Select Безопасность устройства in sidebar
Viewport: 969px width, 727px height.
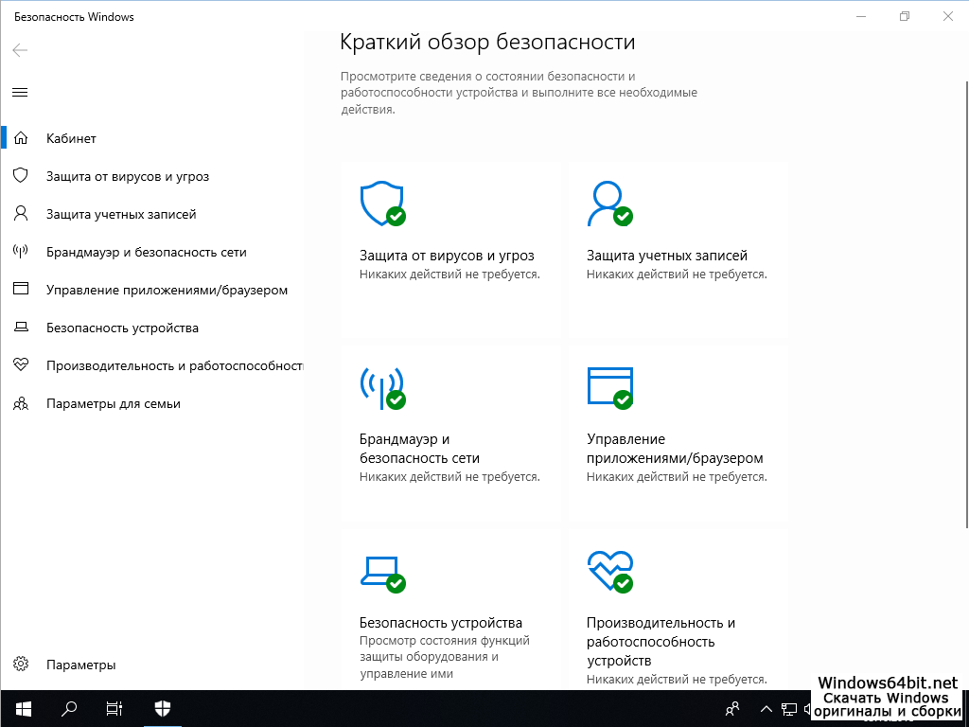(122, 328)
